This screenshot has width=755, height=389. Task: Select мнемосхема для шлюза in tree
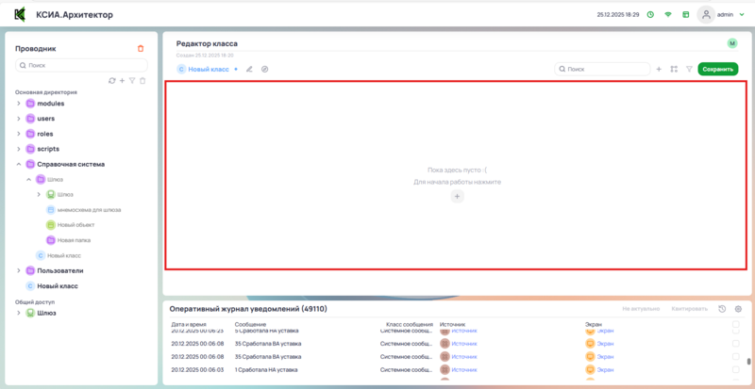89,210
